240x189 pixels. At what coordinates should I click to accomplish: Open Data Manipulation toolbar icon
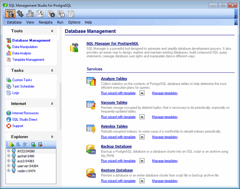click(20, 14)
